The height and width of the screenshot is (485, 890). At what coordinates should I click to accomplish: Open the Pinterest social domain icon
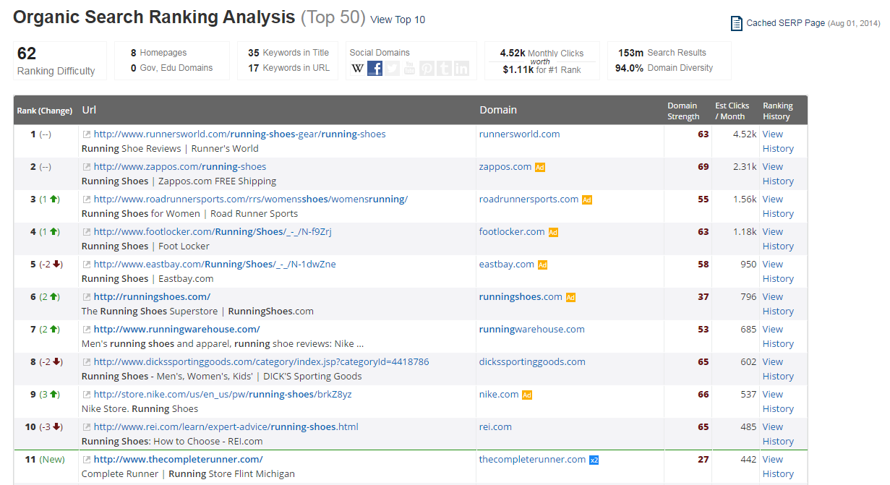tap(427, 69)
